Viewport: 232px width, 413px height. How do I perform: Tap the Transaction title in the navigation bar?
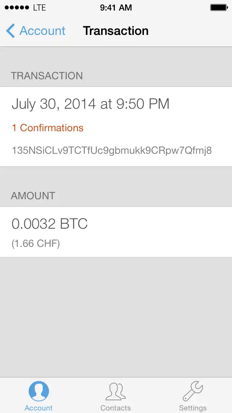[x=116, y=31]
